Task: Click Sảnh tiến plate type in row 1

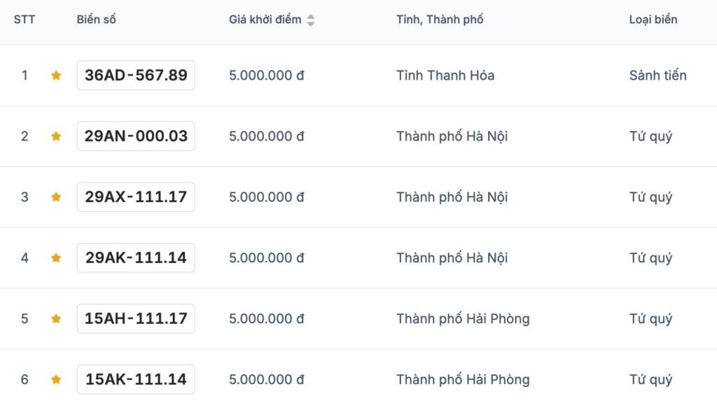Action: 657,76
